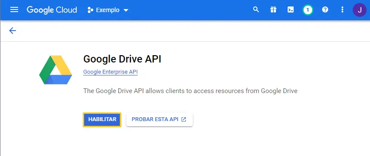Click the search magnifier icon
The image size is (370, 156).
pos(256,9)
